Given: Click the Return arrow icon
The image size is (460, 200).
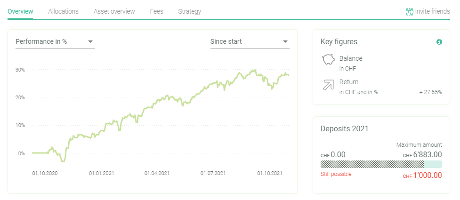Looking at the screenshot, I should tap(328, 85).
